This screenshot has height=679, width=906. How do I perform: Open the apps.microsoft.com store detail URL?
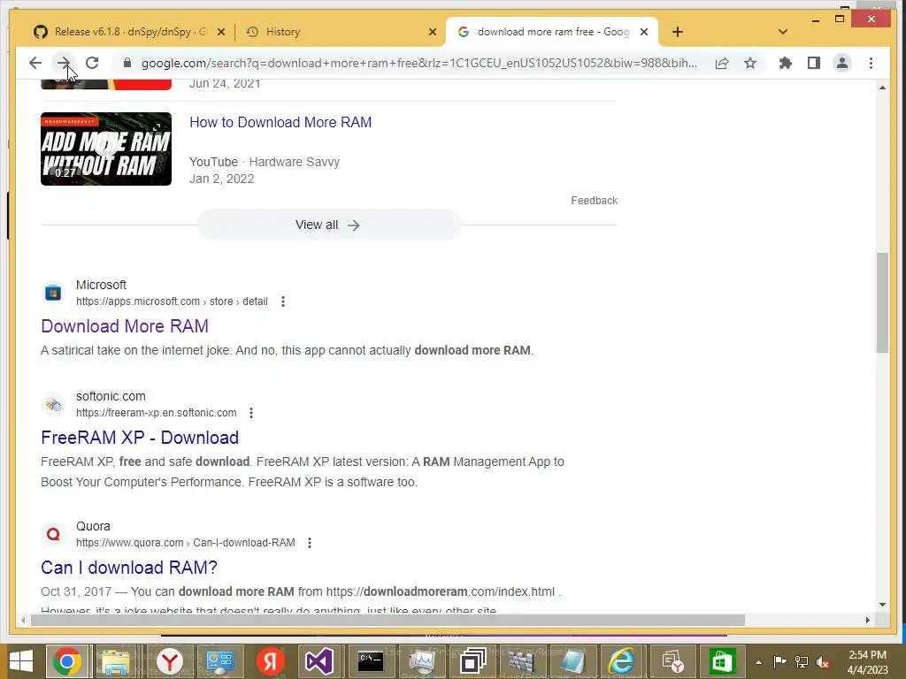click(x=172, y=301)
